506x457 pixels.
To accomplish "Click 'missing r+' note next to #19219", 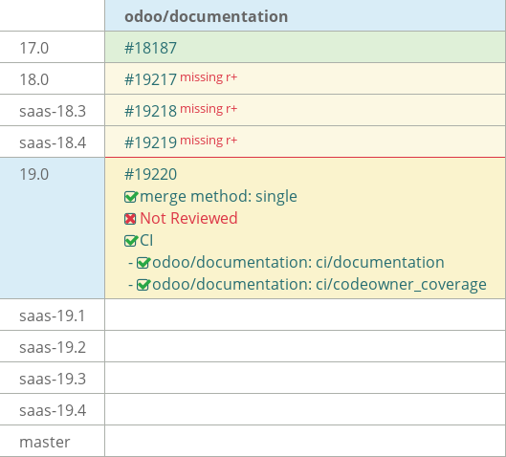I will tap(209, 141).
